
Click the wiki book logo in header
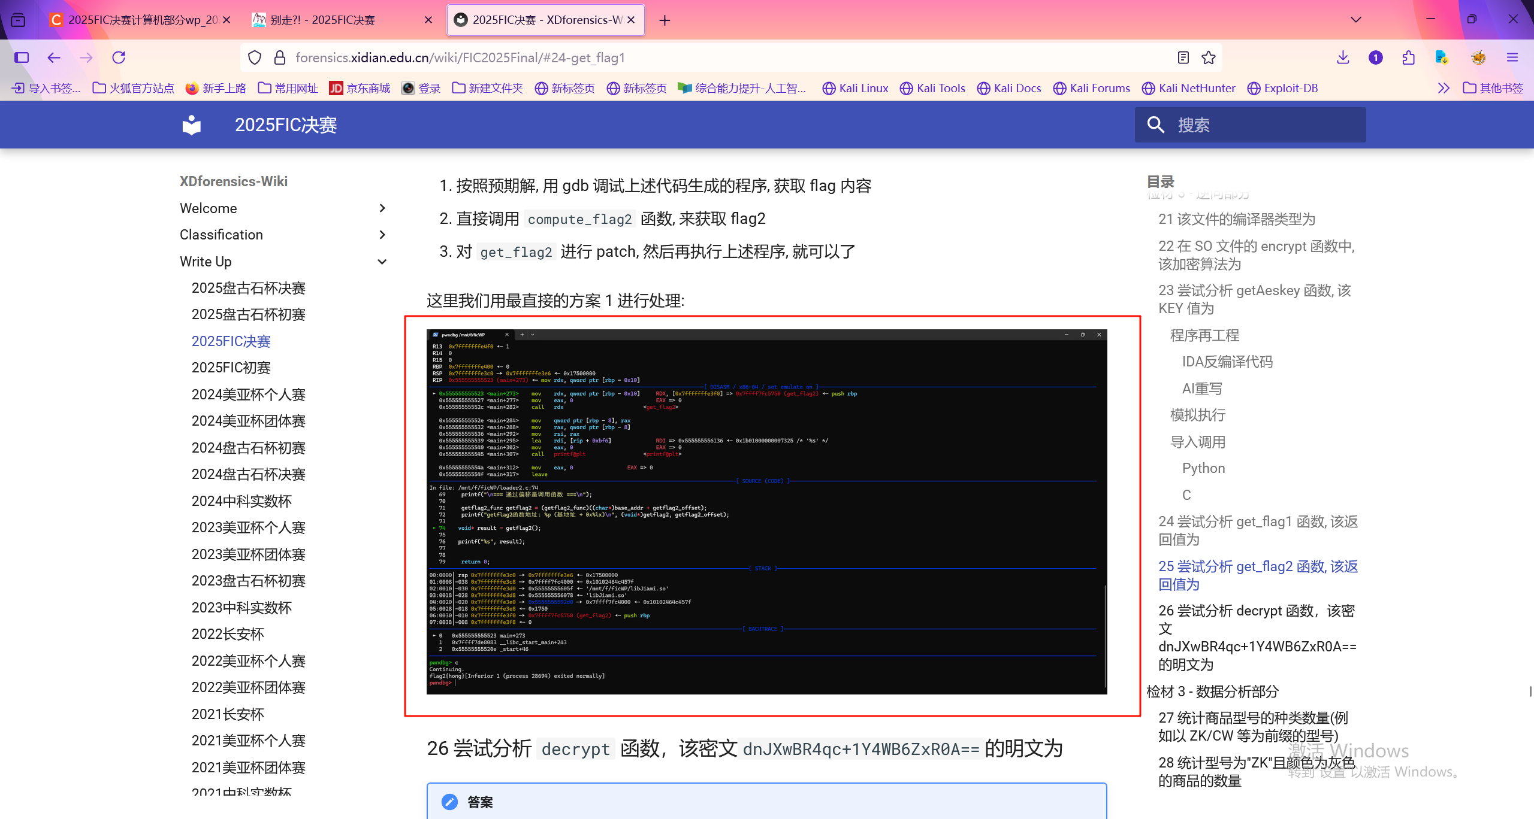coord(192,125)
